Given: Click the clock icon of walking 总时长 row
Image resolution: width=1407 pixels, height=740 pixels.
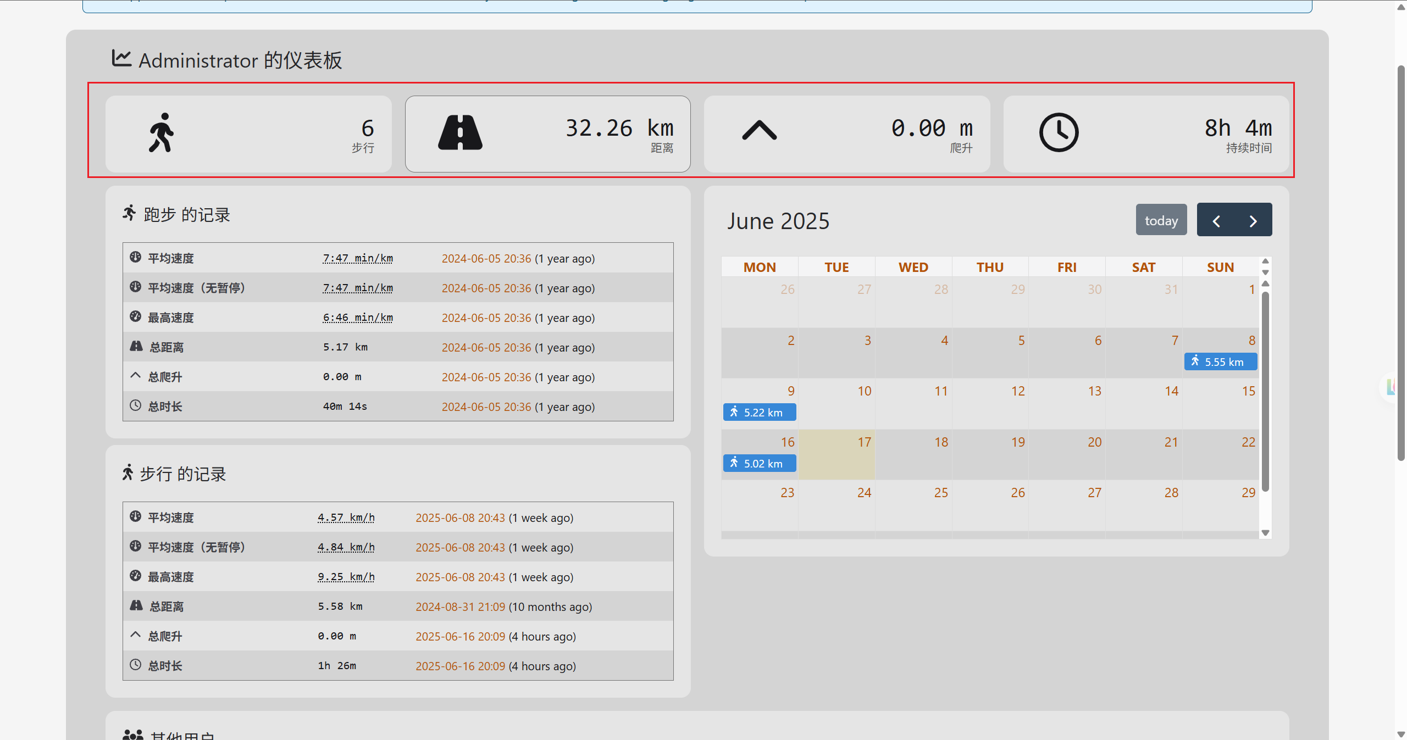Looking at the screenshot, I should 135,665.
